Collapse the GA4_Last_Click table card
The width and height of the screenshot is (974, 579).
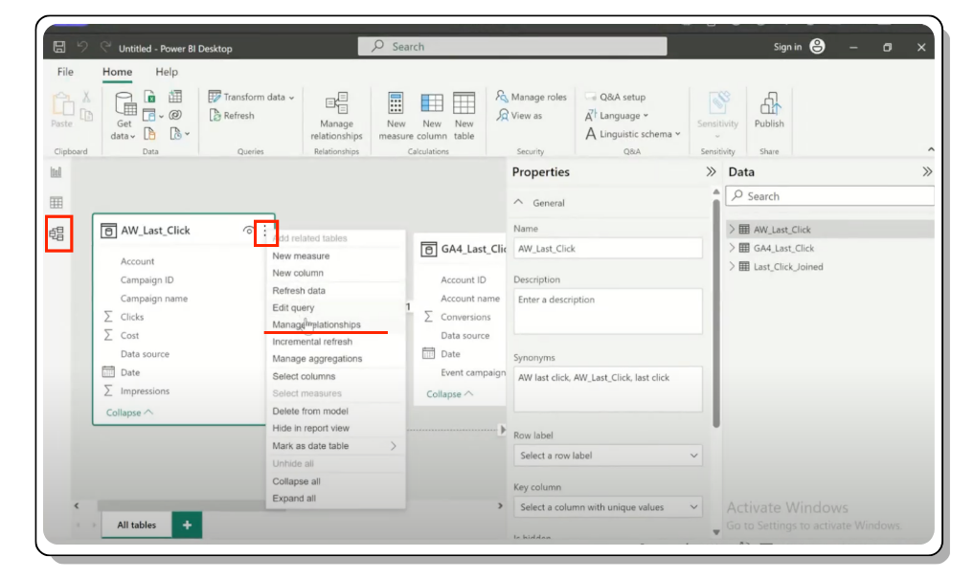coord(449,393)
